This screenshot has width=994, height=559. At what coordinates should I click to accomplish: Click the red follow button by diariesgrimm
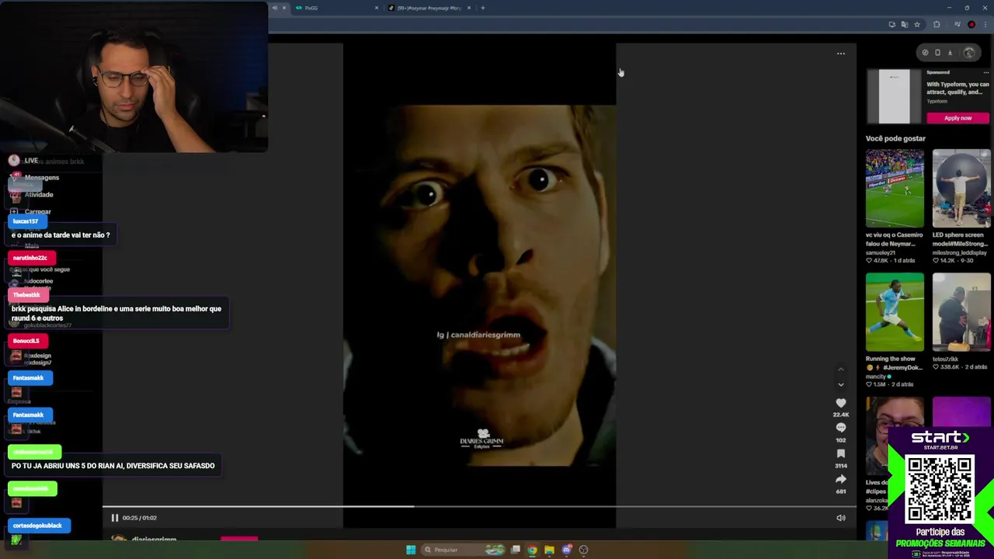click(239, 538)
